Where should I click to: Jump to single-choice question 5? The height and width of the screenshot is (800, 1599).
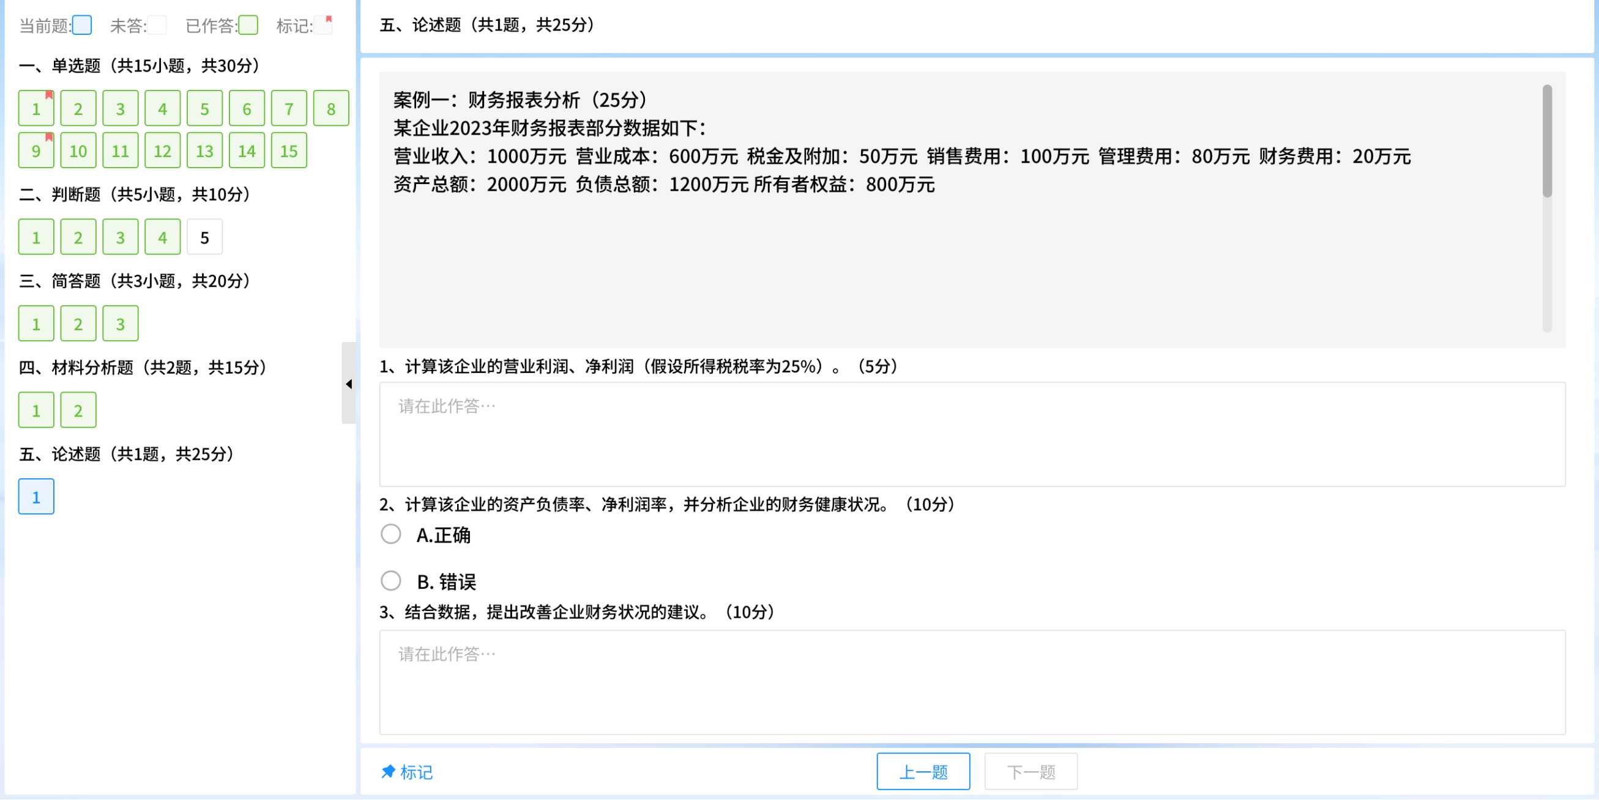tap(205, 109)
